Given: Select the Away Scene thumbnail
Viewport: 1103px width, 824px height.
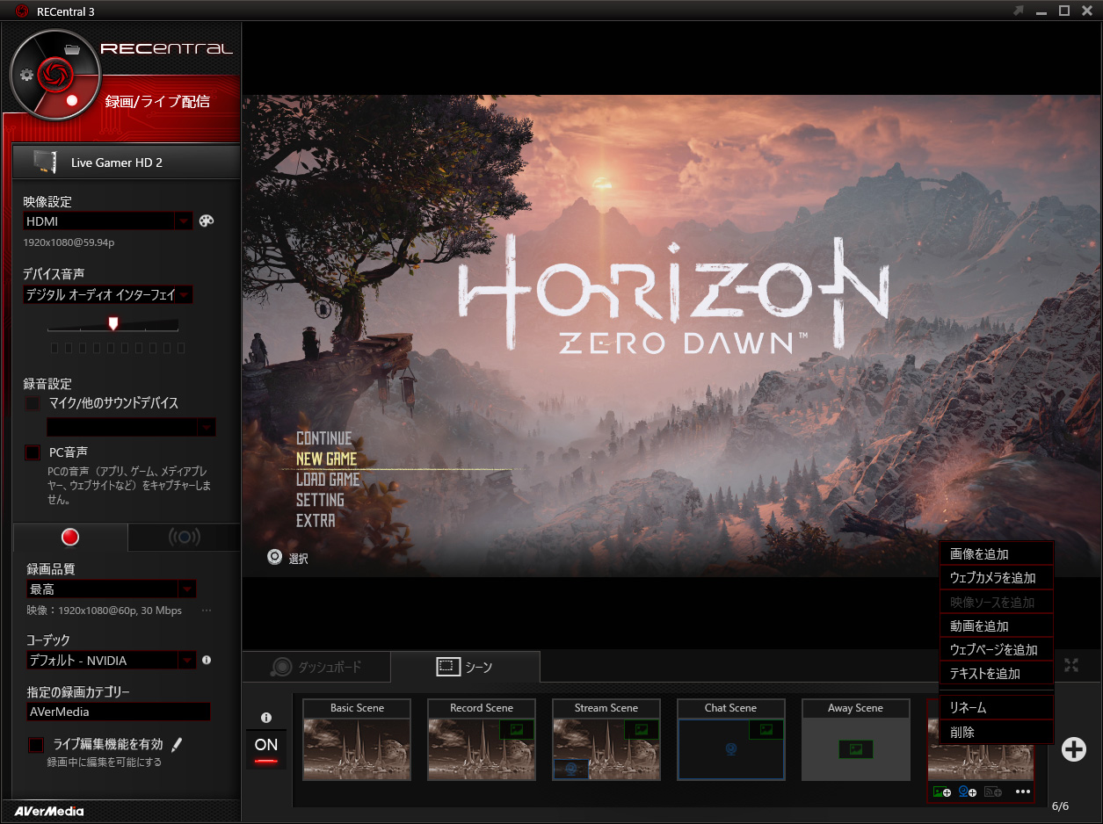Looking at the screenshot, I should tap(856, 740).
